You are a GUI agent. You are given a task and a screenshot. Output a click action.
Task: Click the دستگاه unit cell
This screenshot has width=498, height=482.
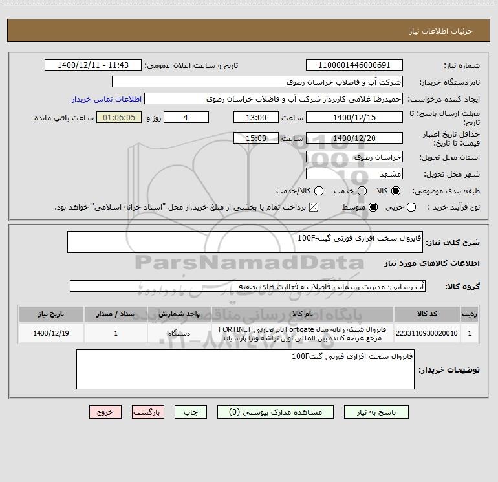click(x=179, y=333)
